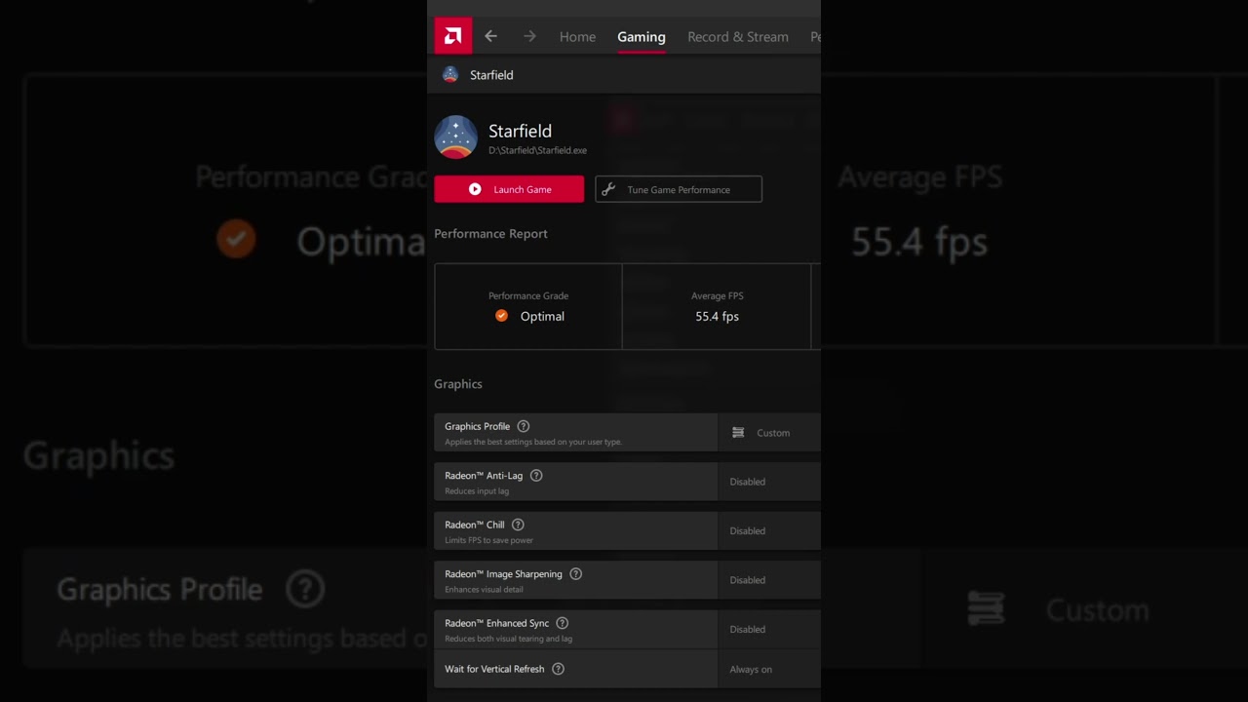Click the Optimal grade checkmark icon
Screen dimensions: 1248x702
coord(501,316)
